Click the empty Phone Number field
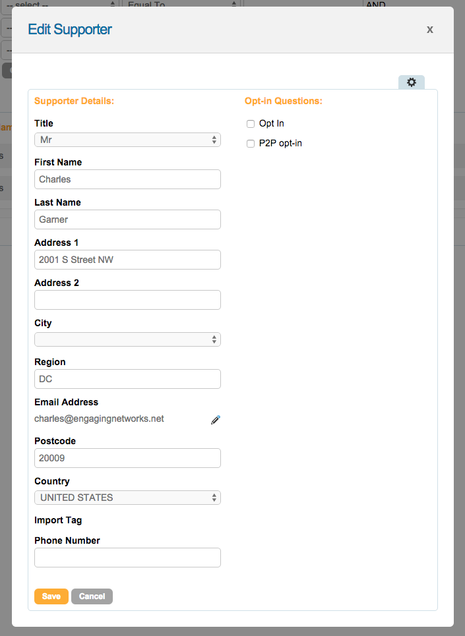 tap(127, 558)
